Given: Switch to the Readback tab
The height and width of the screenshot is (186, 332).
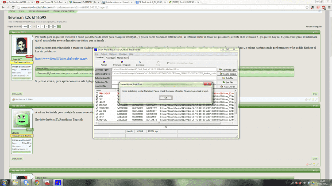Looking at the screenshot, I should coord(110,58).
